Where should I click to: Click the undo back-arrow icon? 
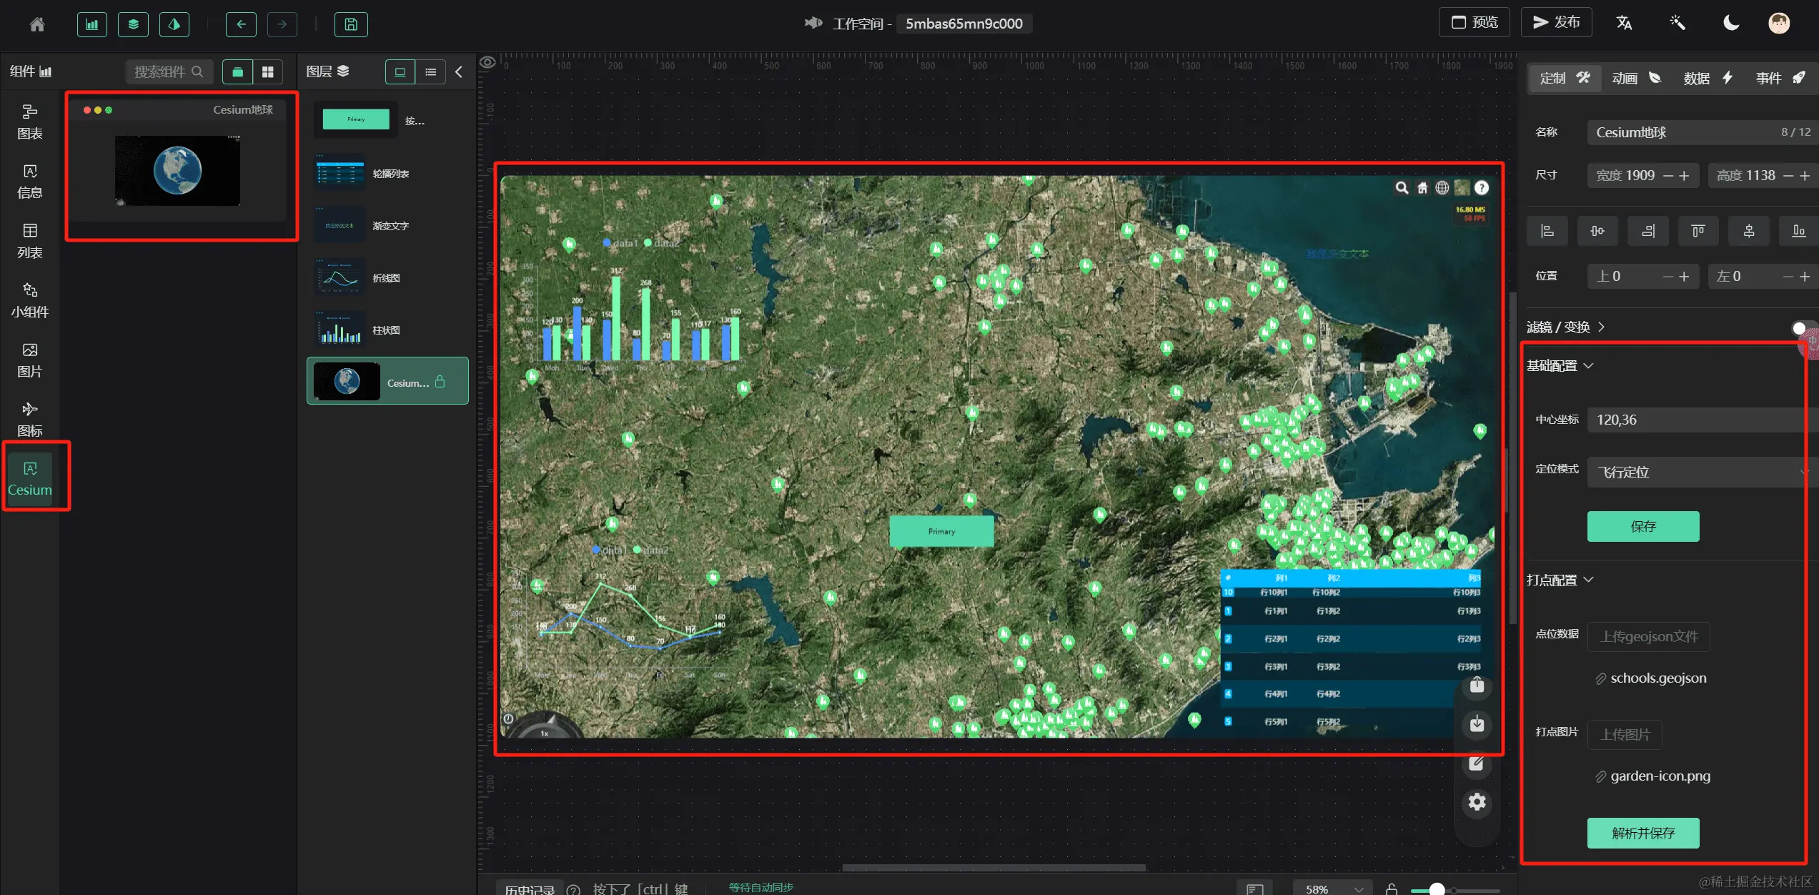pos(241,24)
